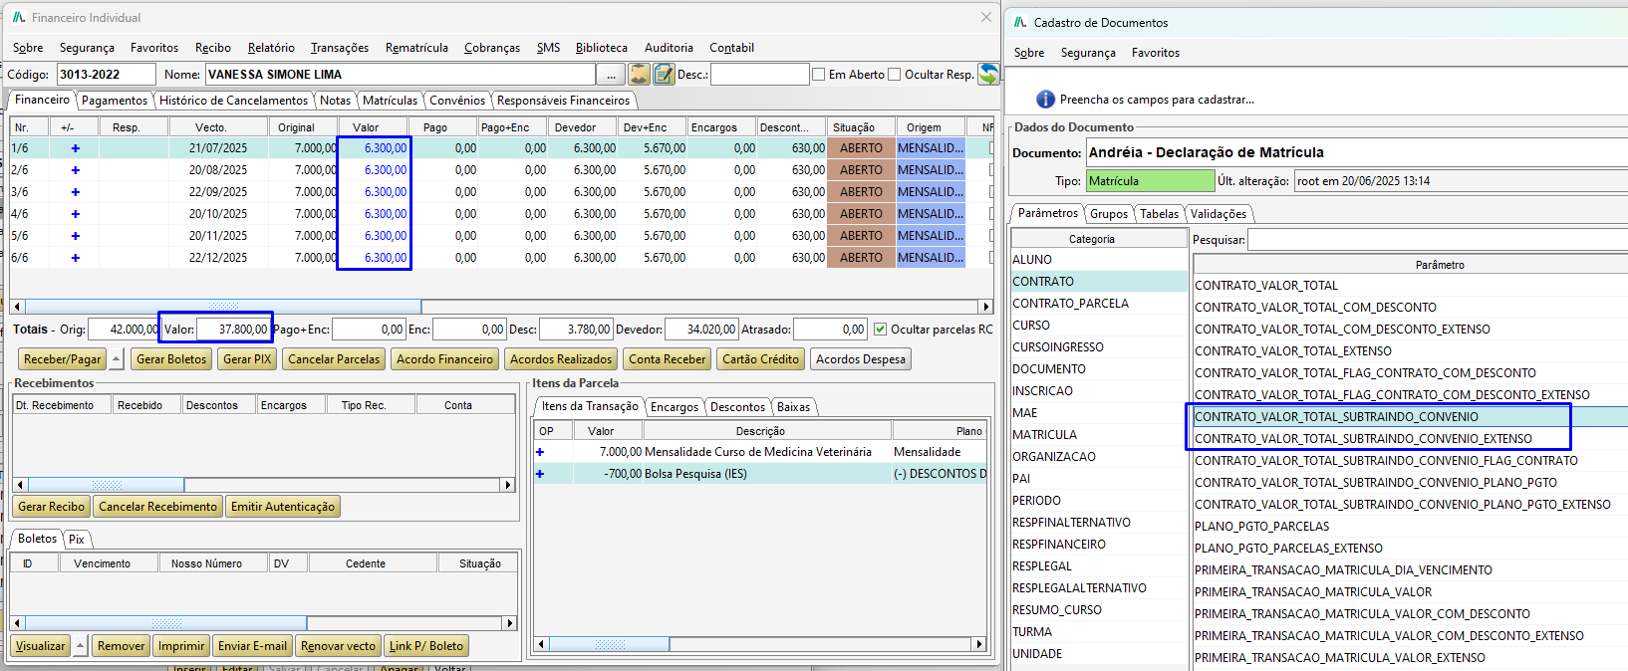The height and width of the screenshot is (671, 1628).
Task: Click the Gerar PIX button
Action: (x=247, y=359)
